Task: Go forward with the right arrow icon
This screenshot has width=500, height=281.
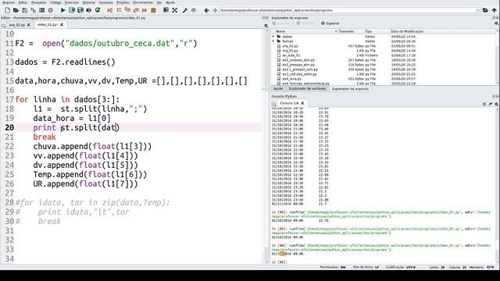Action: [x=215, y=10]
